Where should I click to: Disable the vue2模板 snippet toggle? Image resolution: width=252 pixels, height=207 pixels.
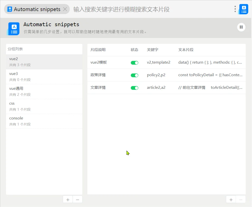(134, 62)
